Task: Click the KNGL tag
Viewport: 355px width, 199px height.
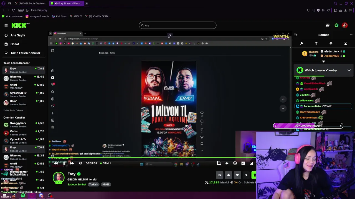Action: click(106, 184)
